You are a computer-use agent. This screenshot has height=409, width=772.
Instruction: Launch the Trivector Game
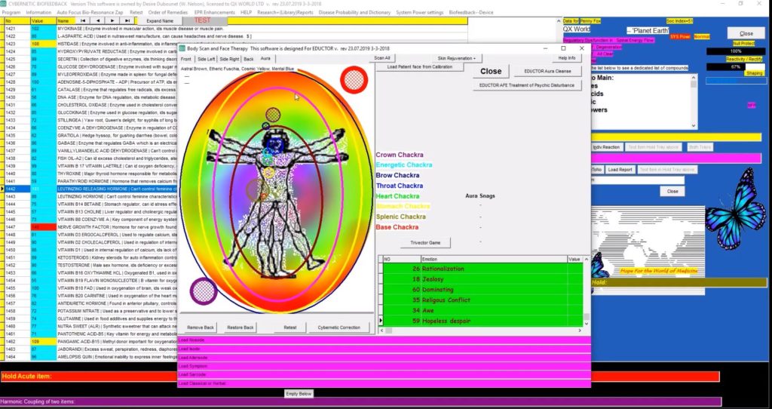coord(425,242)
